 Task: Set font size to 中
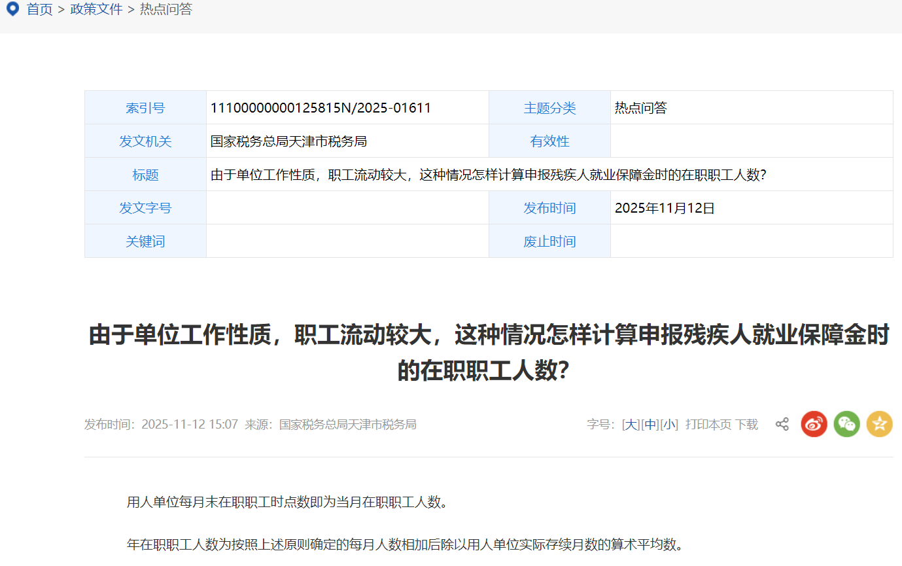[650, 424]
